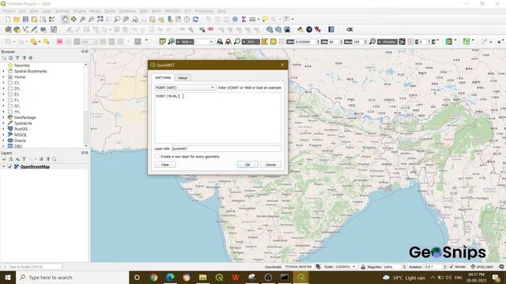The image size is (506, 284).
Task: Save the project with the floppy disk icon
Action: coord(25,19)
